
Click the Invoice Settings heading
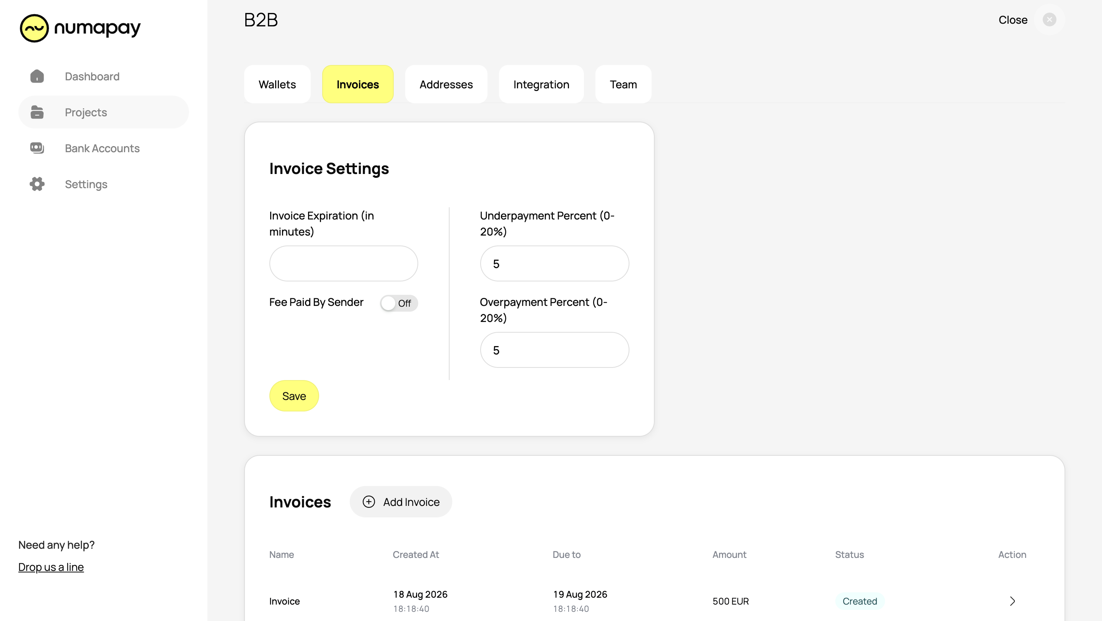pos(329,168)
